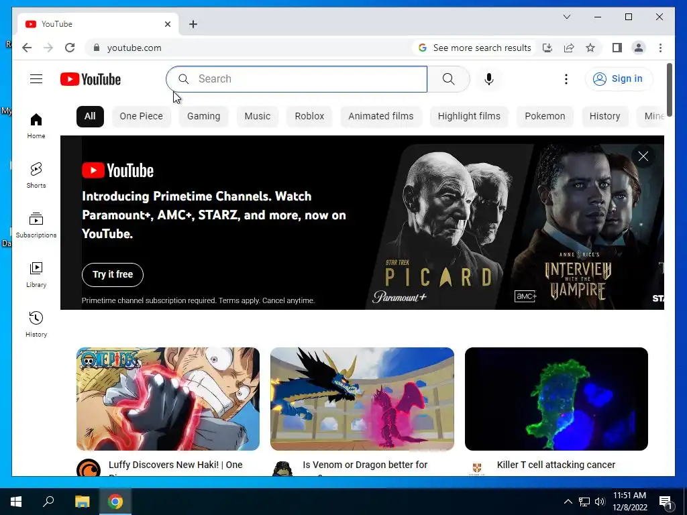Show hidden system tray icons
Screen dimensions: 687x515
(x=568, y=502)
